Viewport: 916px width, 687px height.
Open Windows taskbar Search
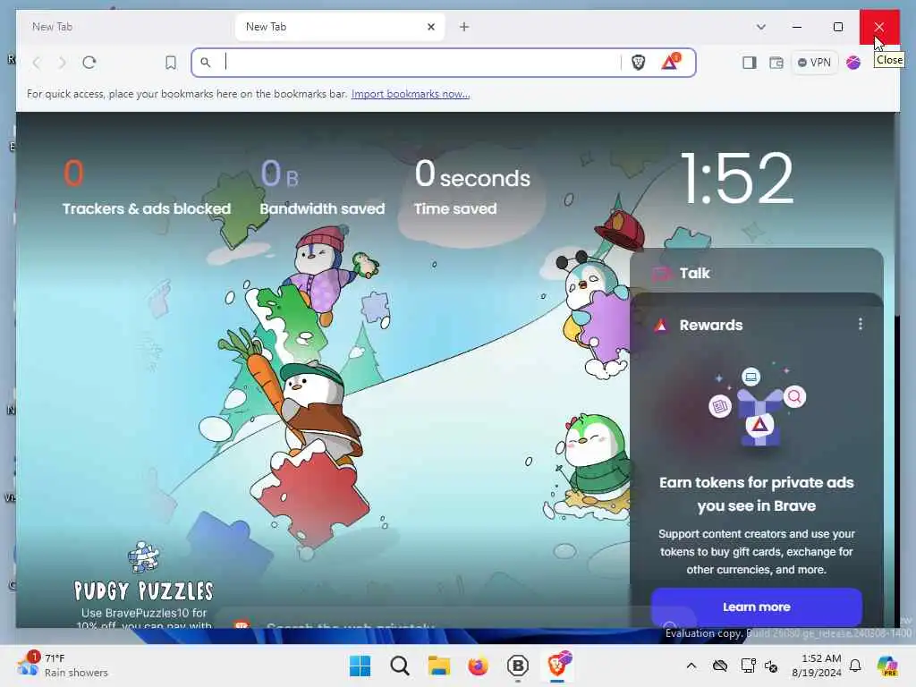click(x=400, y=666)
